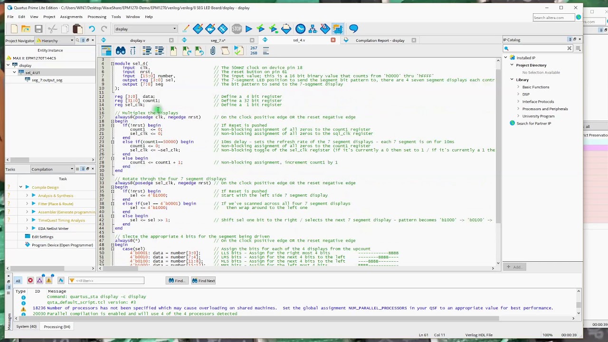Switch to the Processing (94) messages tab

[x=57, y=327]
